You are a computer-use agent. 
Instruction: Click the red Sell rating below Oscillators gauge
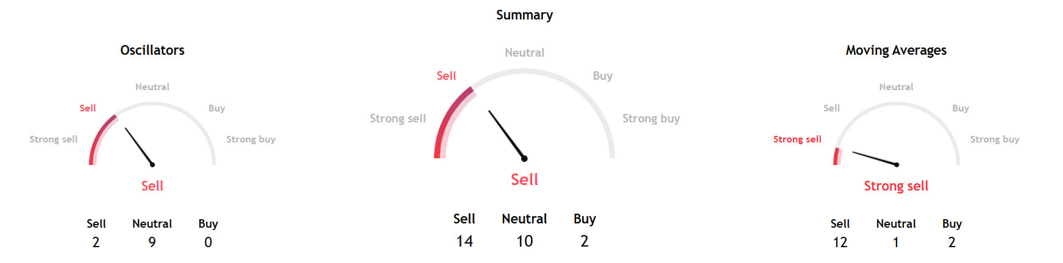tap(152, 186)
